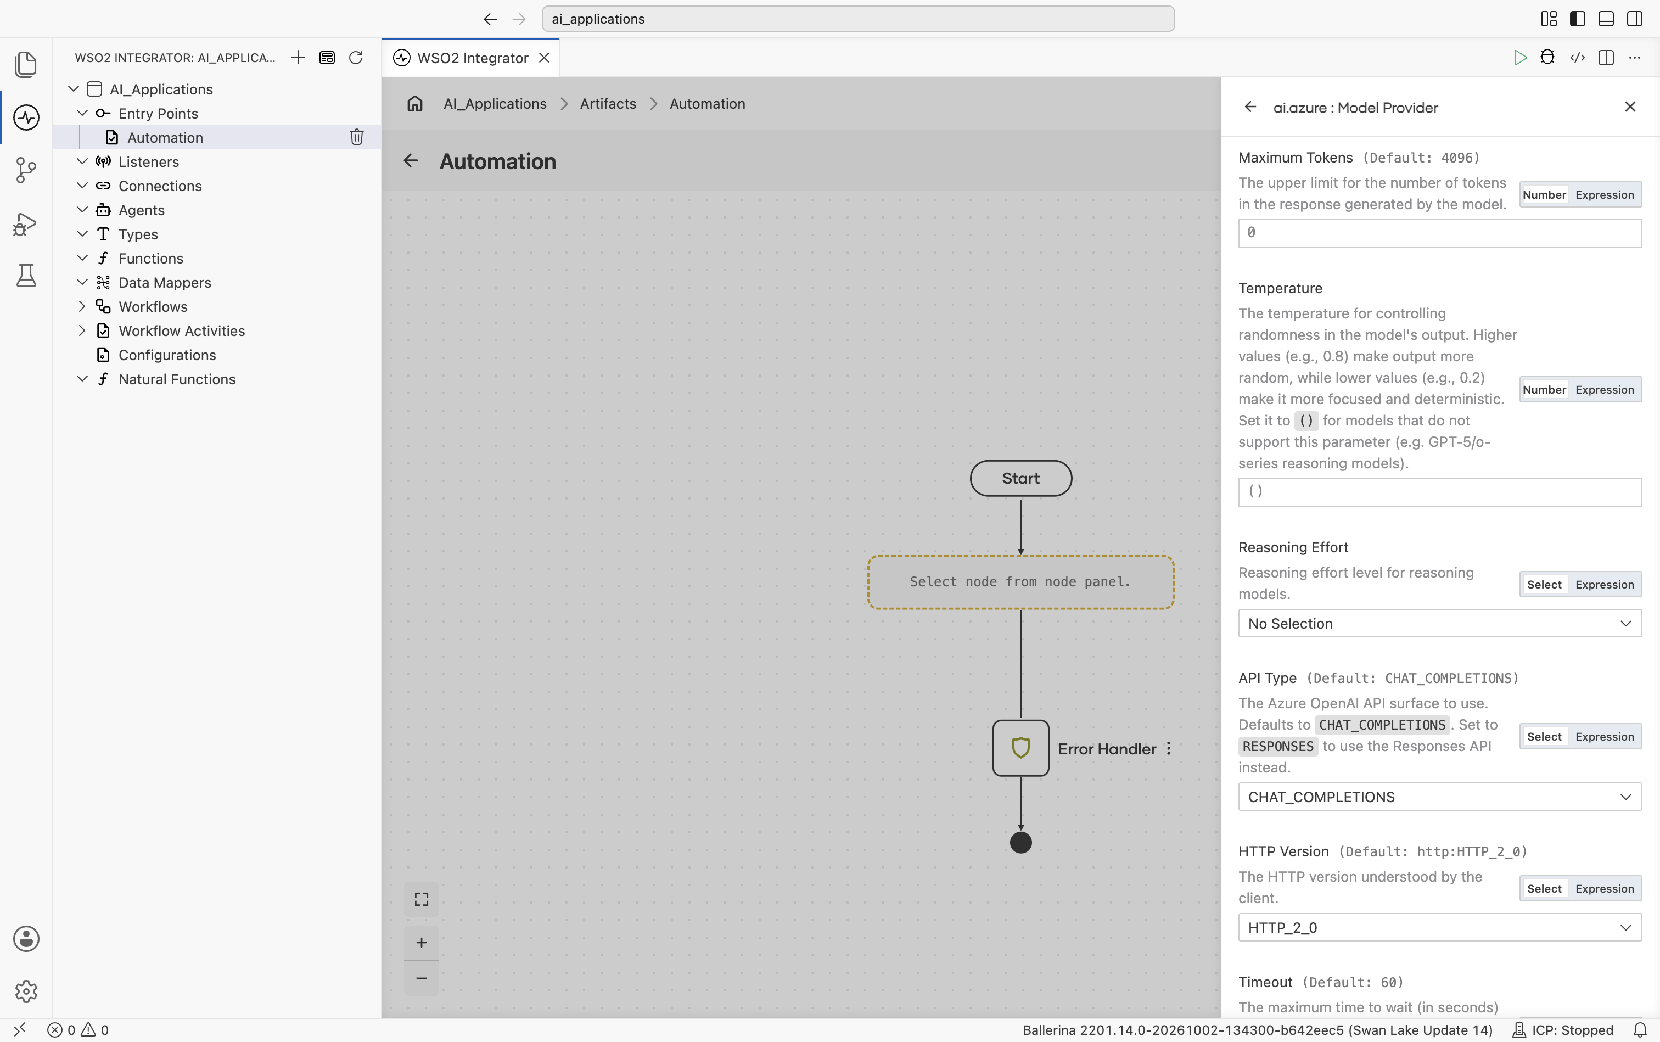The height and width of the screenshot is (1042, 1660).
Task: Select Configurations in the project tree
Action: pos(167,355)
